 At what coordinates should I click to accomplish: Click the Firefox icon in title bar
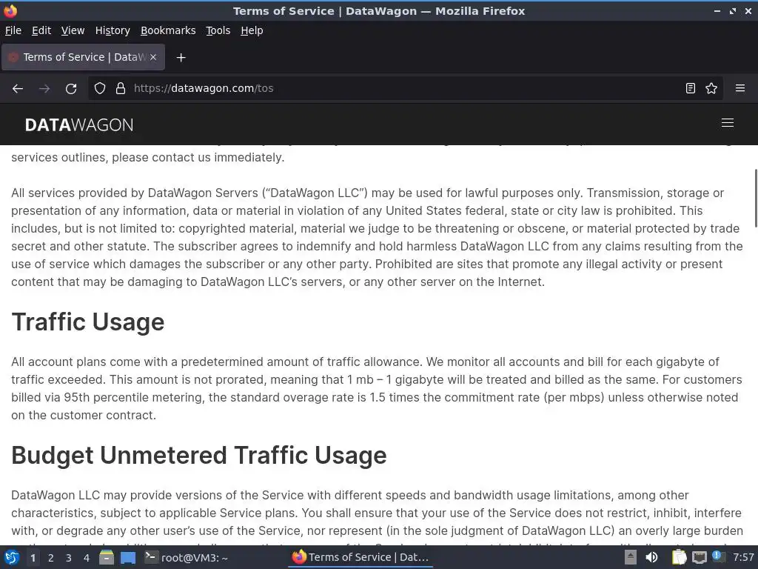[10, 10]
